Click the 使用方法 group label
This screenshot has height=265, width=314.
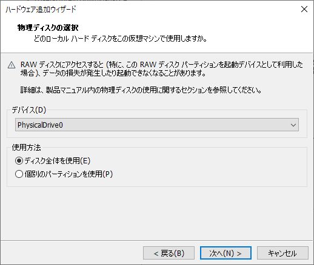tap(27, 148)
